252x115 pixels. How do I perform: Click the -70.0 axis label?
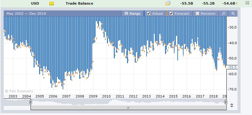[x=232, y=89]
